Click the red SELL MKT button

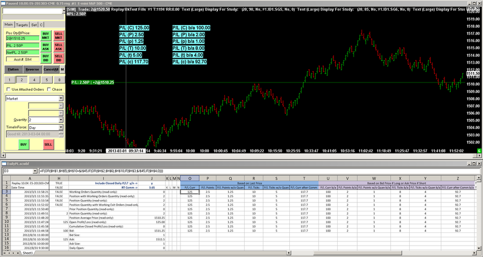[59, 36]
